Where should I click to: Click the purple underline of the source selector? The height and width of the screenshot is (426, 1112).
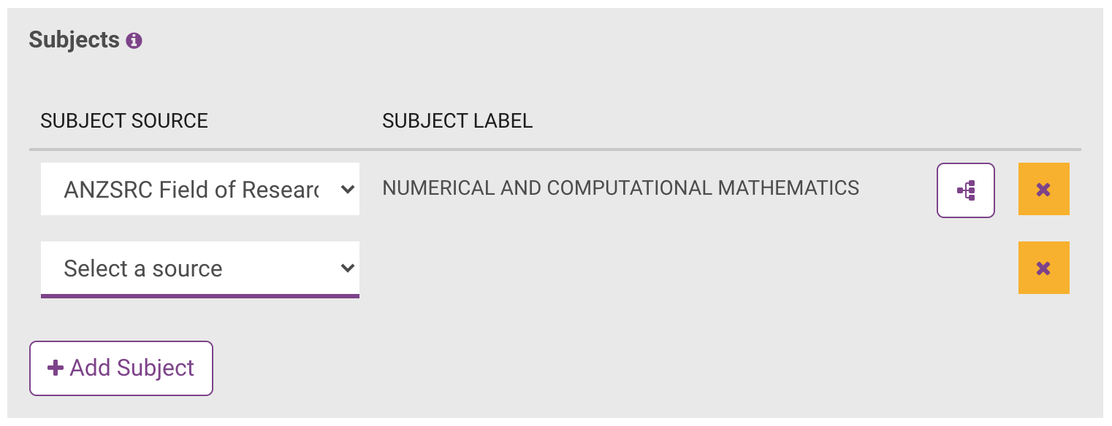click(x=199, y=295)
